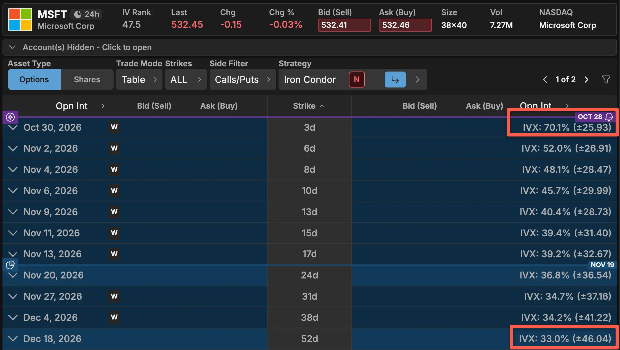The image size is (620, 350).
Task: Click the 24d days-to-expiration cell
Action: point(309,275)
